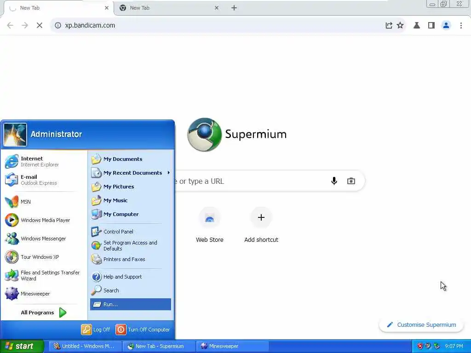This screenshot has width=471, height=353.
Task: Switch to New Tab - Supermium taskbar button
Action: [x=159, y=346]
